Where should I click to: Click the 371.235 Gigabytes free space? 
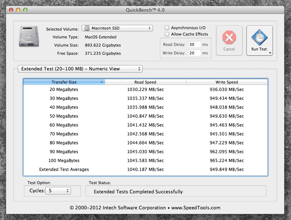coord(103,53)
